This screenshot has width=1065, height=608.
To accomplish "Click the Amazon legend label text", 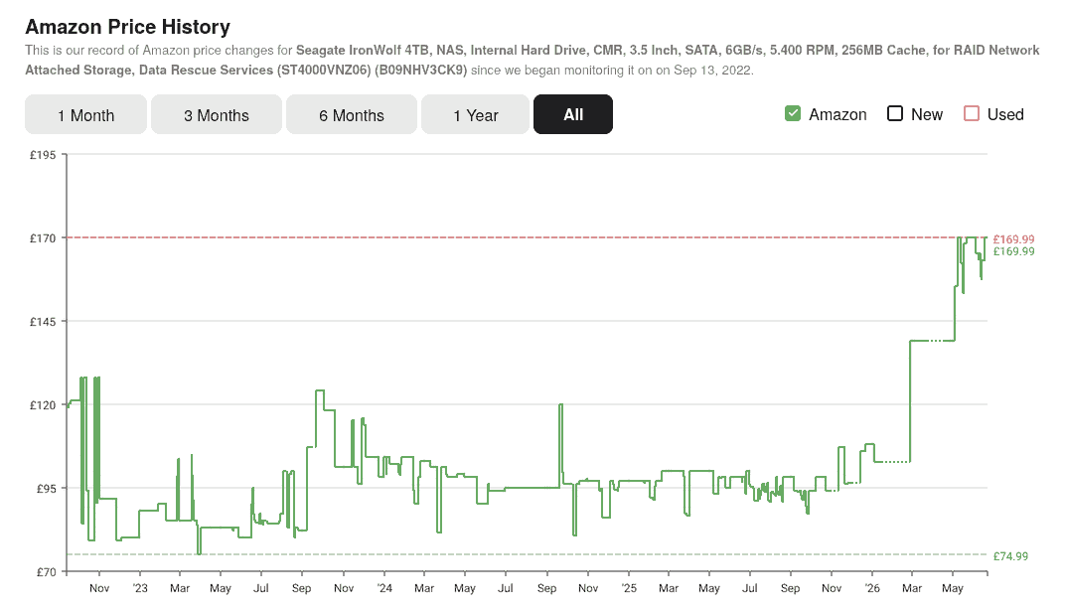I will click(837, 115).
